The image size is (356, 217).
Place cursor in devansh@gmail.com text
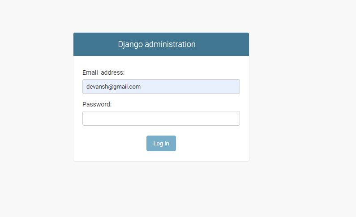114,87
